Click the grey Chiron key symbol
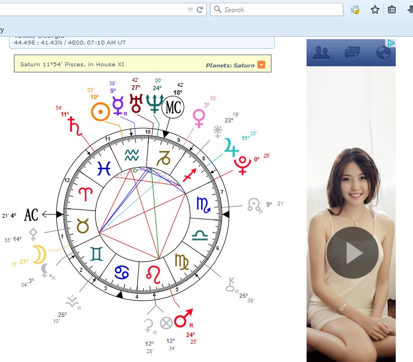Viewport: 413px width, 362px height. point(230,285)
